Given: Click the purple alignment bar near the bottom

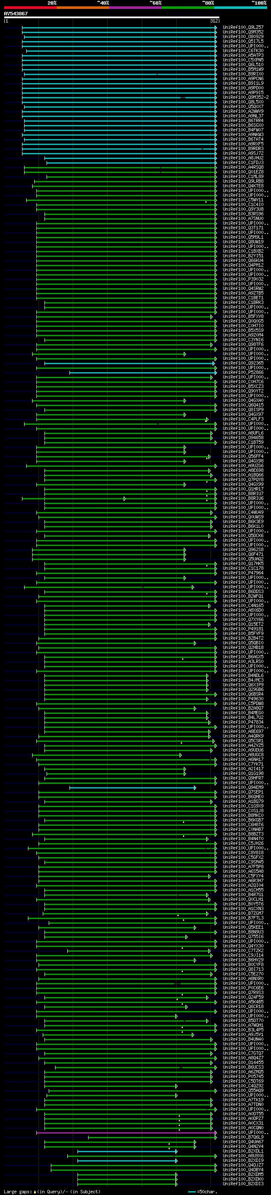Looking at the screenshot, I should pos(127,1132).
